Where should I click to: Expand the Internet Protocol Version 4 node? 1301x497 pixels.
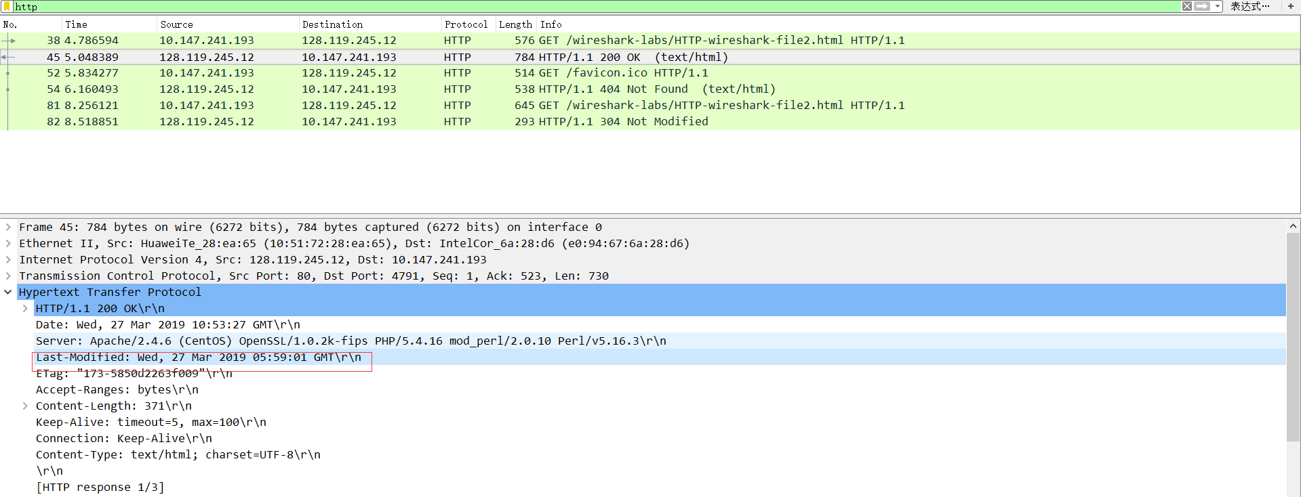8,259
